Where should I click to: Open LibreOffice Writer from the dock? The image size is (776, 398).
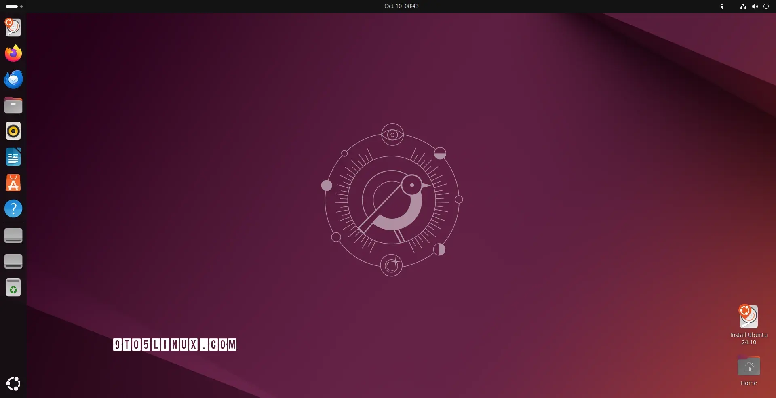click(13, 157)
